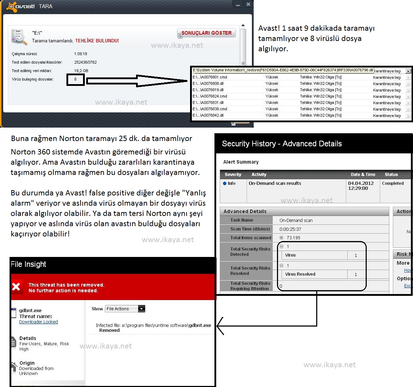The image size is (413, 387).
Task: Click the infected file path text
Action: 153,326
